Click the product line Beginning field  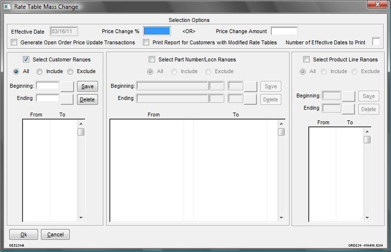point(332,96)
